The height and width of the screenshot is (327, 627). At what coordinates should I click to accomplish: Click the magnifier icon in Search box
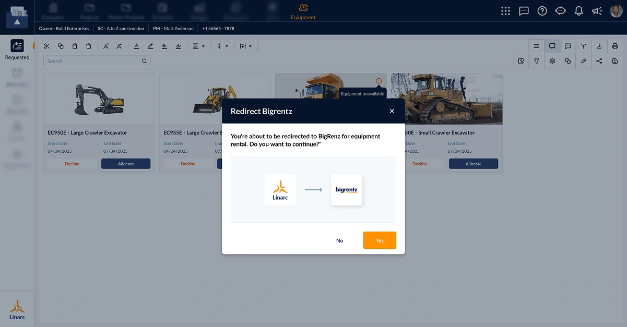pyautogui.click(x=144, y=61)
